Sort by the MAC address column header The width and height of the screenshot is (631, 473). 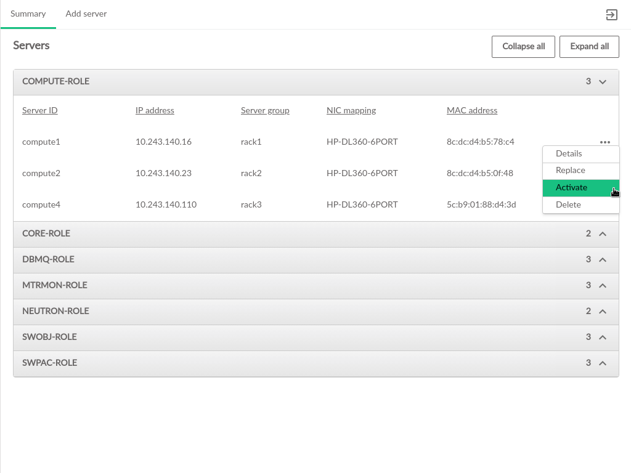pyautogui.click(x=471, y=111)
